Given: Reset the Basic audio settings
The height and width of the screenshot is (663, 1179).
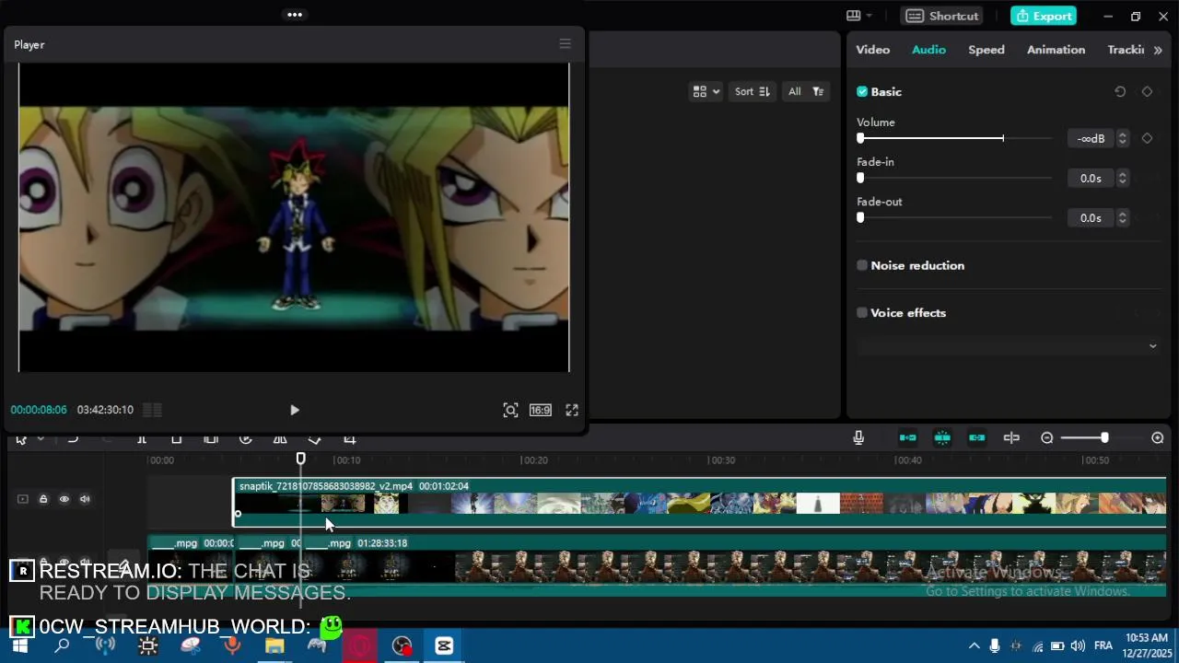Looking at the screenshot, I should pos(1120,92).
